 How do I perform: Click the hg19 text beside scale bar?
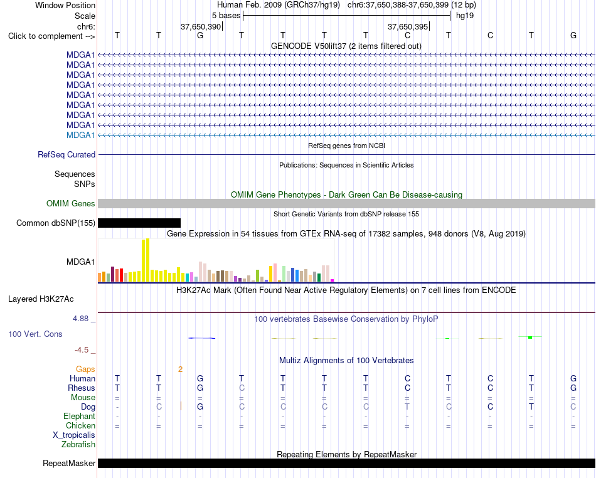coord(465,16)
